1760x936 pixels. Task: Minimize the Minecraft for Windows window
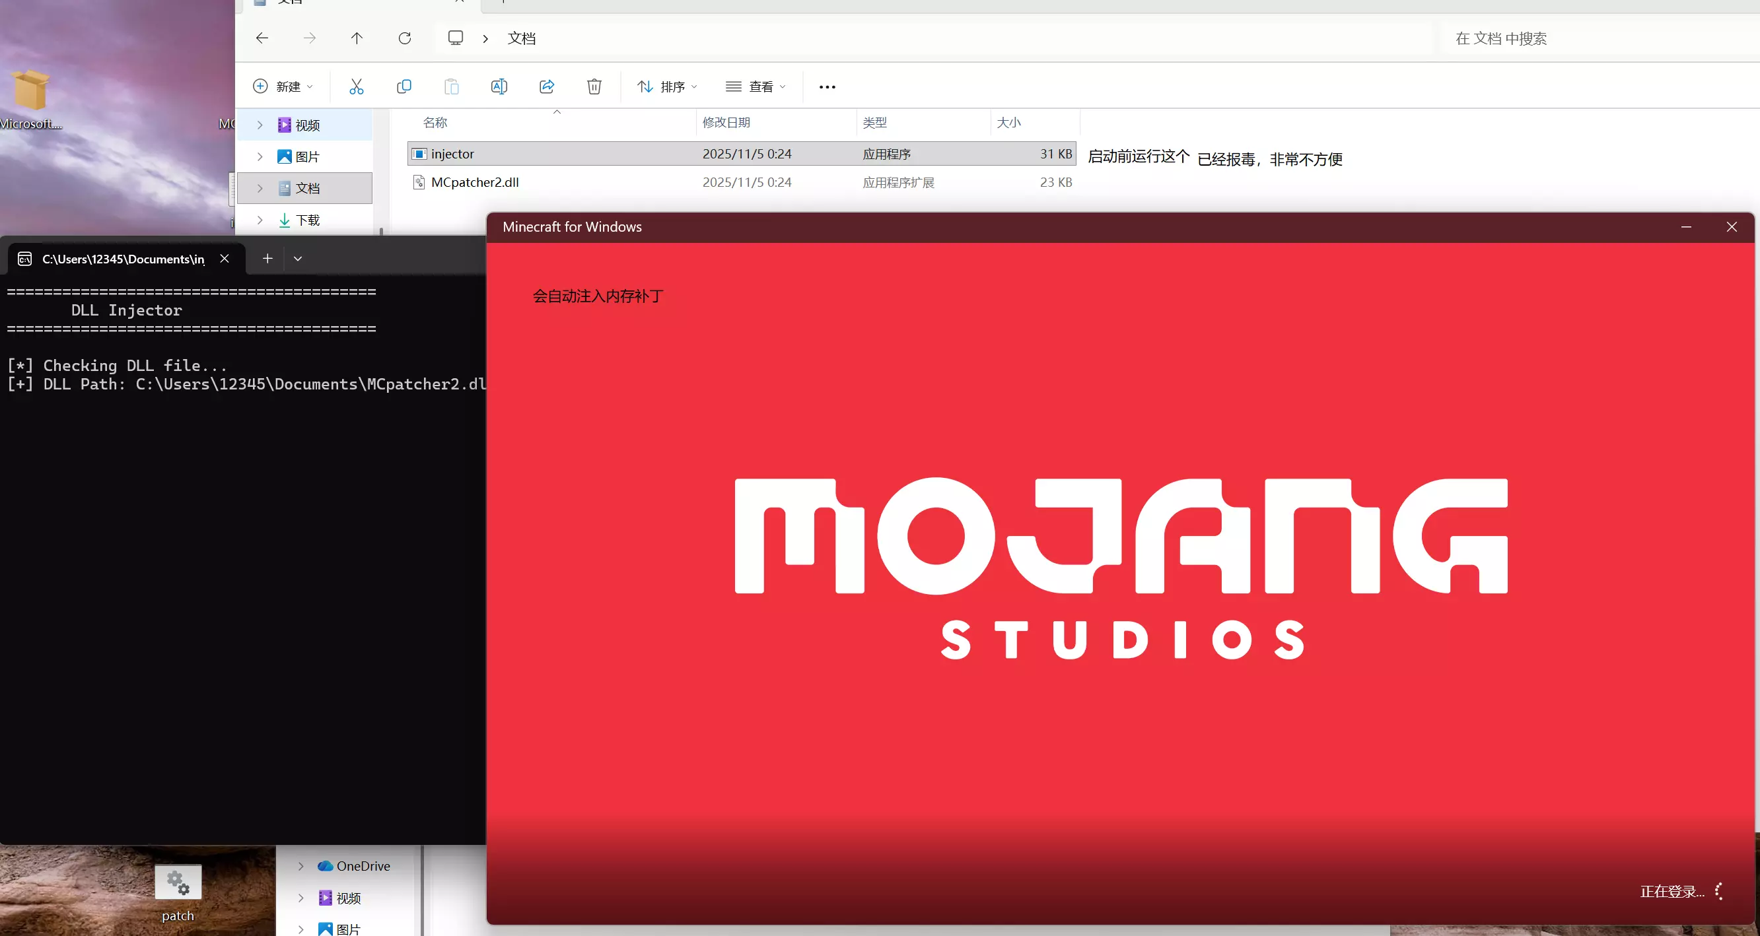[1686, 226]
